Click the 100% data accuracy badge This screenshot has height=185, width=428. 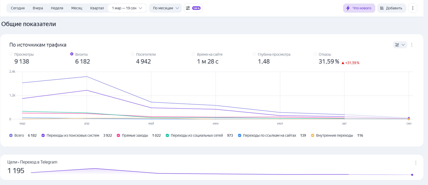pyautogui.click(x=196, y=8)
